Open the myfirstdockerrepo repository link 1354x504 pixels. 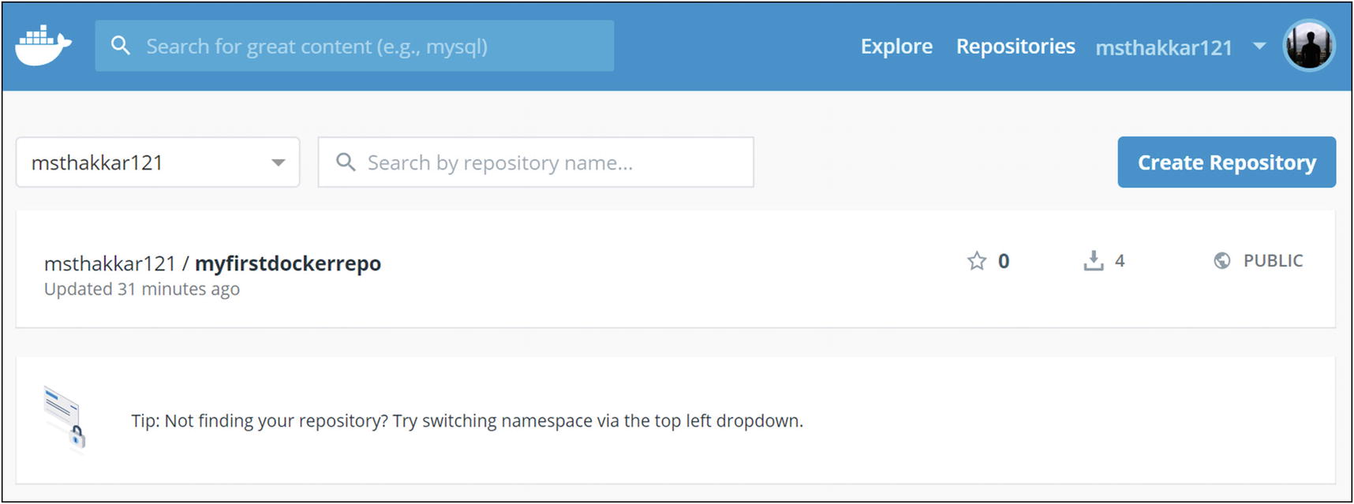287,263
